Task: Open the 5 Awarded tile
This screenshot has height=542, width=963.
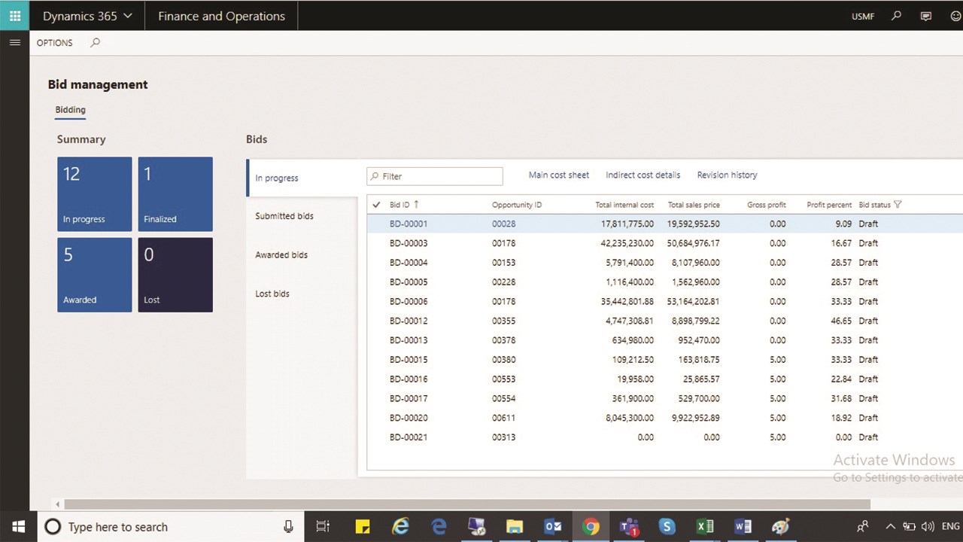Action: click(95, 275)
